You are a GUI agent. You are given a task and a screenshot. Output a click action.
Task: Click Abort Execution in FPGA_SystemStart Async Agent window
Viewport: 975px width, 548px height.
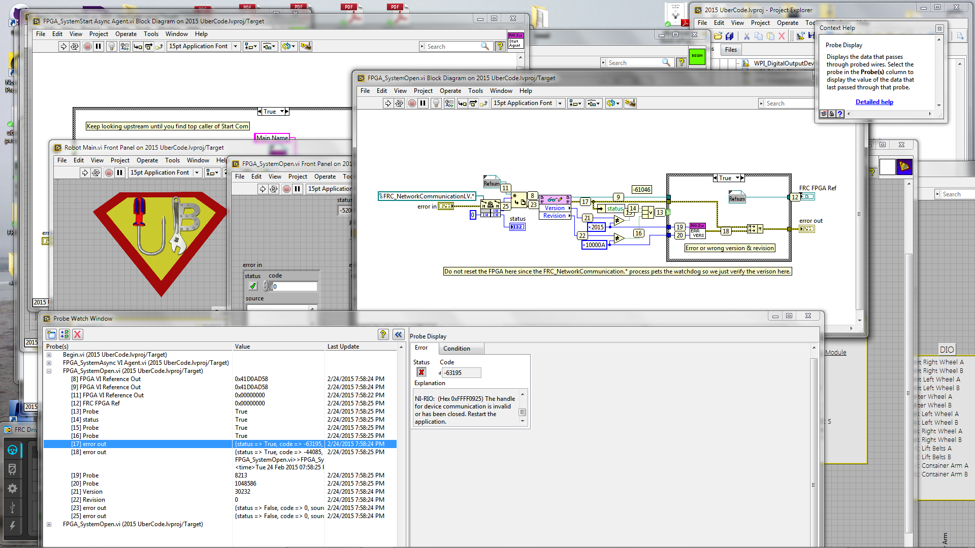87,46
